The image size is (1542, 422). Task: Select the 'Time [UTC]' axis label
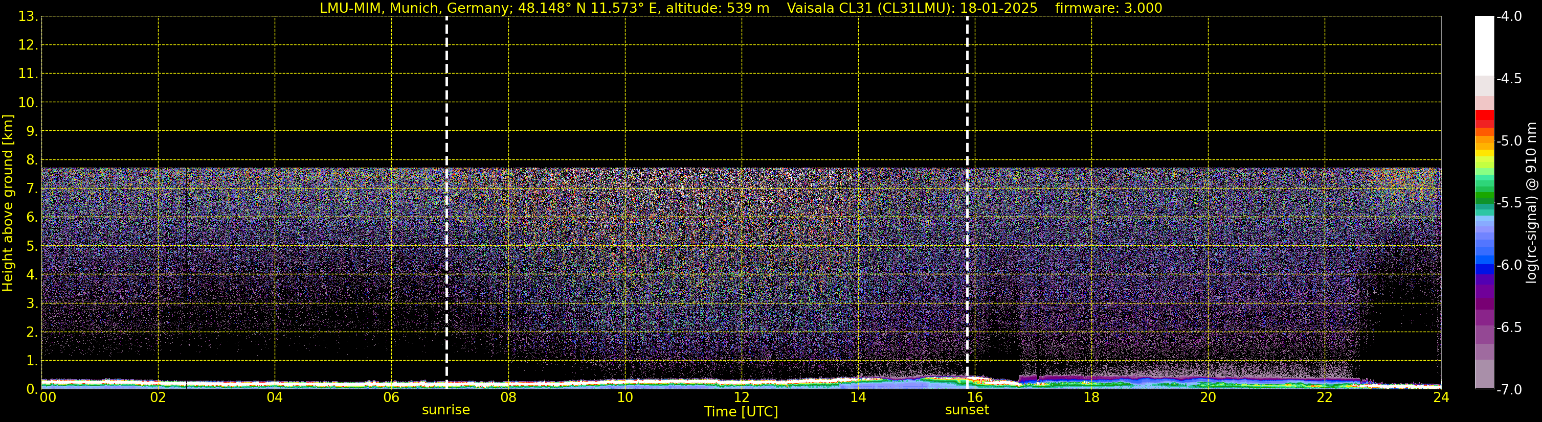(x=741, y=412)
